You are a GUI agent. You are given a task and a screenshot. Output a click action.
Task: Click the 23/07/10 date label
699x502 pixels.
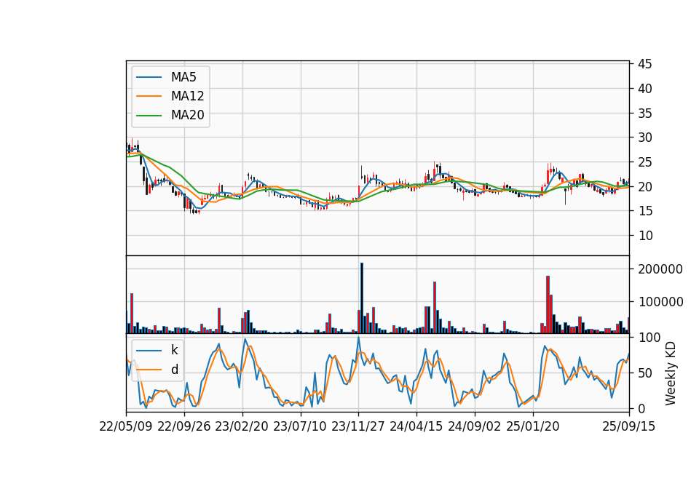[x=300, y=426]
